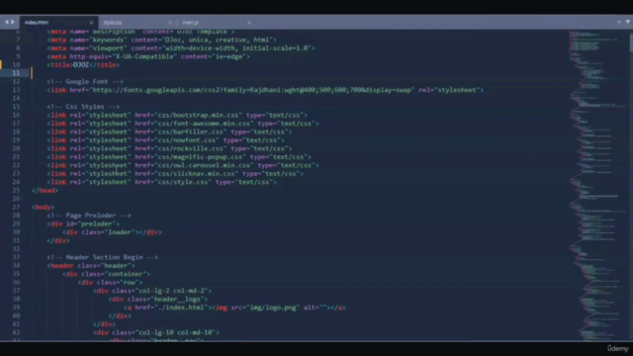The width and height of the screenshot is (633, 356).
Task: Click the header__logo class value
Action: 177,299
